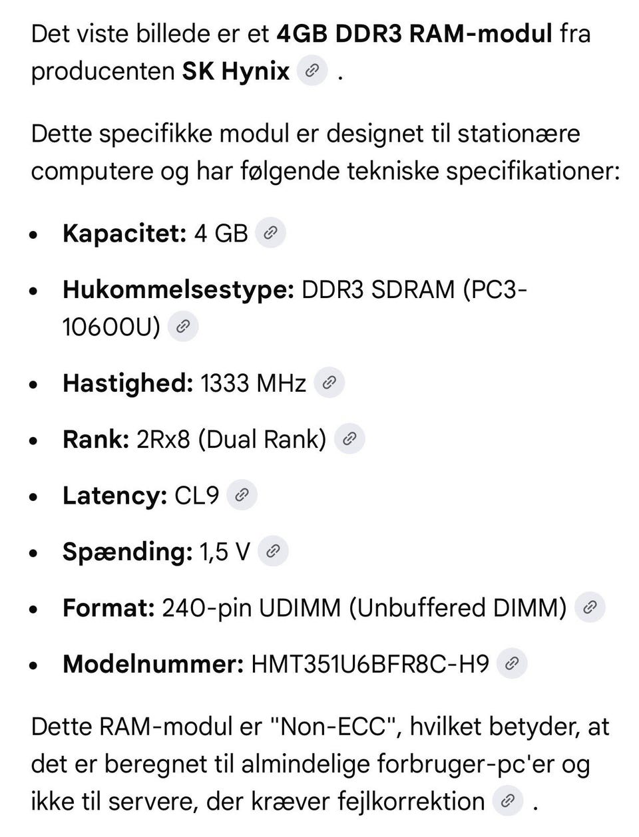The width and height of the screenshot is (639, 837).
Task: Open the source link after Kapacitet 4 GB
Action: click(x=270, y=233)
